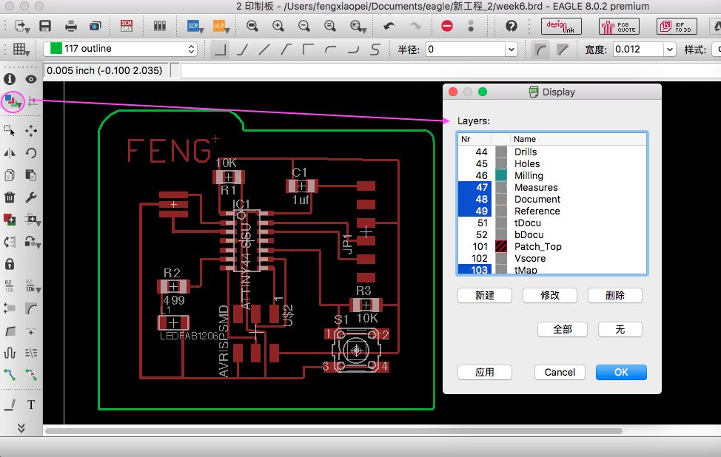Expand the 半径 radius dropdown
Viewport: 721px width, 457px height.
[x=512, y=49]
